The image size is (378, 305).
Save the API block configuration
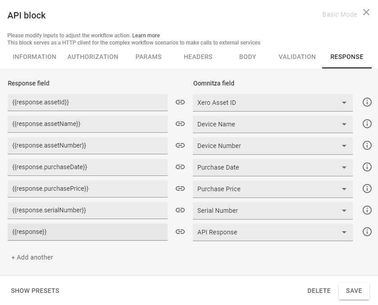354,291
